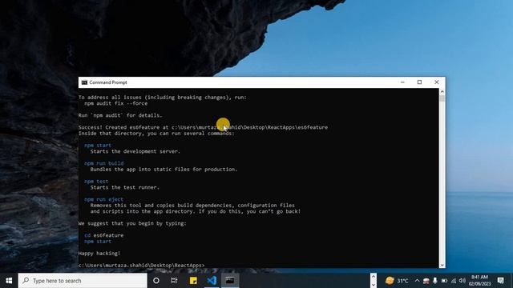Click Command Prompt scrollbar up arrow

pyautogui.click(x=442, y=92)
